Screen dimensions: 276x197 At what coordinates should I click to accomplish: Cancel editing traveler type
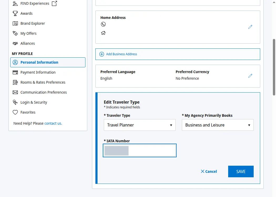click(209, 171)
